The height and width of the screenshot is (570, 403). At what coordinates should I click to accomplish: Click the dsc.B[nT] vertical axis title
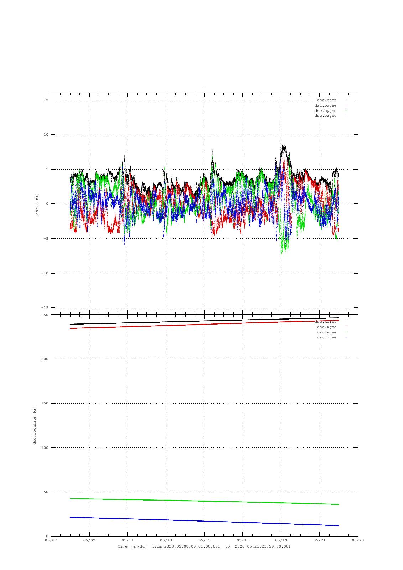pos(37,204)
